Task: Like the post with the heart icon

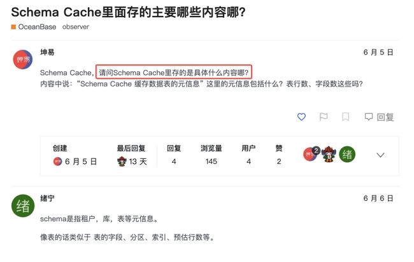Action: pyautogui.click(x=301, y=117)
